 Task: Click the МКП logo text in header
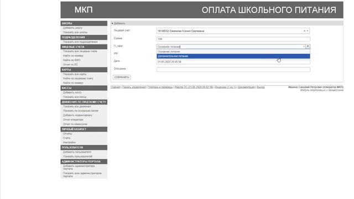pyautogui.click(x=84, y=10)
